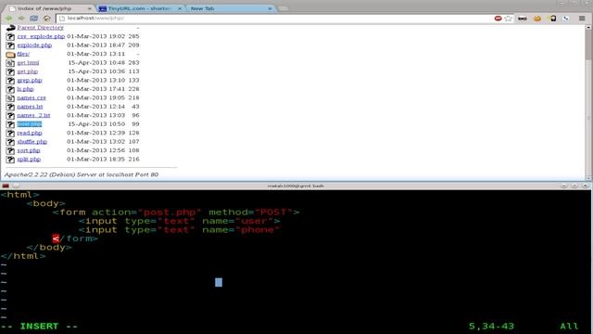Click the form action line in vim
Viewport: 593px width, 334px height.
(176, 212)
